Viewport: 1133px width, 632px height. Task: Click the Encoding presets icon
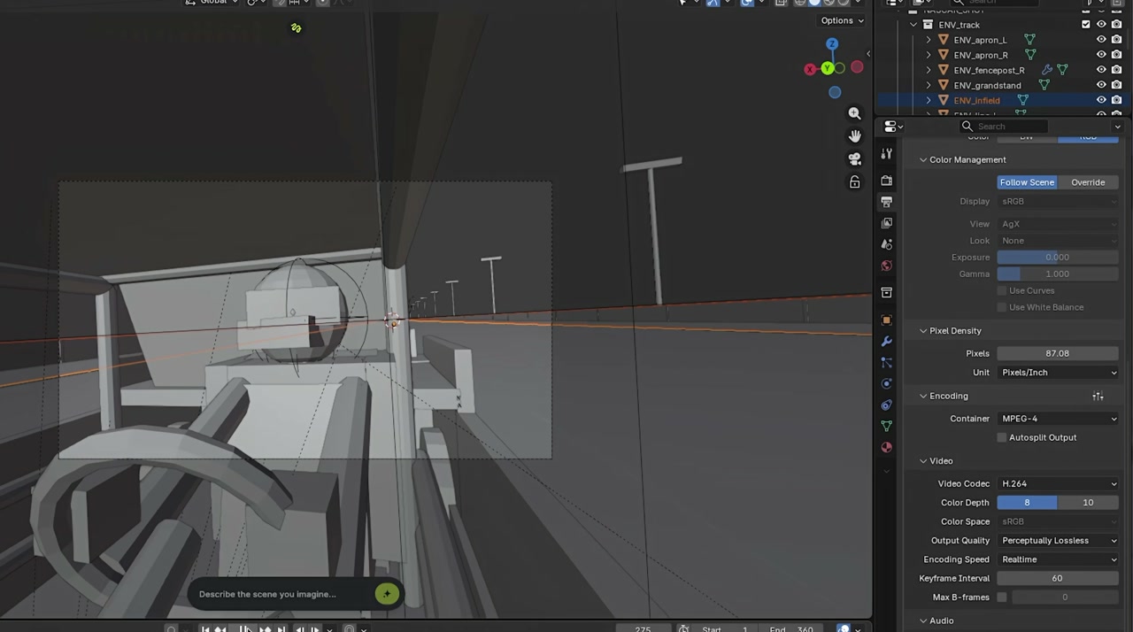(x=1098, y=396)
